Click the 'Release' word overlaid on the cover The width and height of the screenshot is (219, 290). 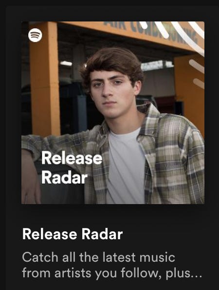[x=72, y=158]
